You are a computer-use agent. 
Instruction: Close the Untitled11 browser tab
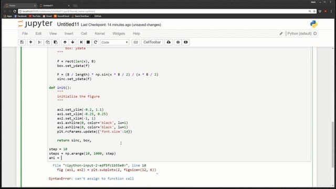click(69, 5)
